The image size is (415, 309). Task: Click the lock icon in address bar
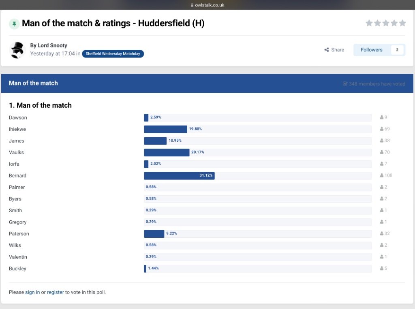[x=192, y=5]
